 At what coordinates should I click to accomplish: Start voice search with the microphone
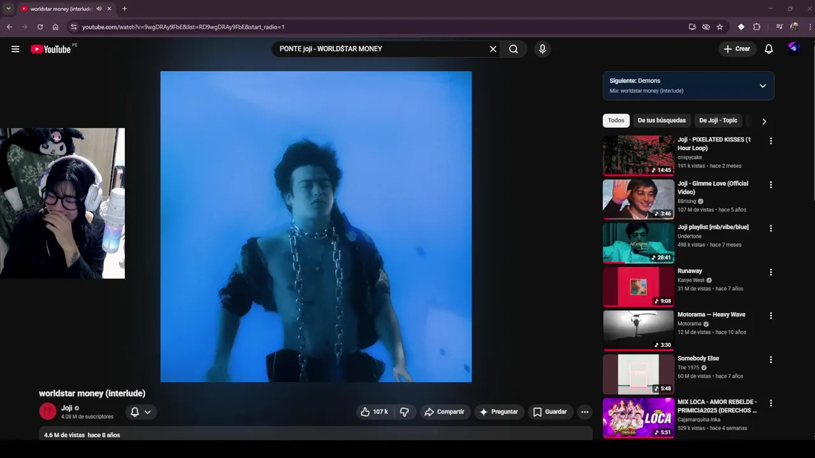[x=542, y=49]
